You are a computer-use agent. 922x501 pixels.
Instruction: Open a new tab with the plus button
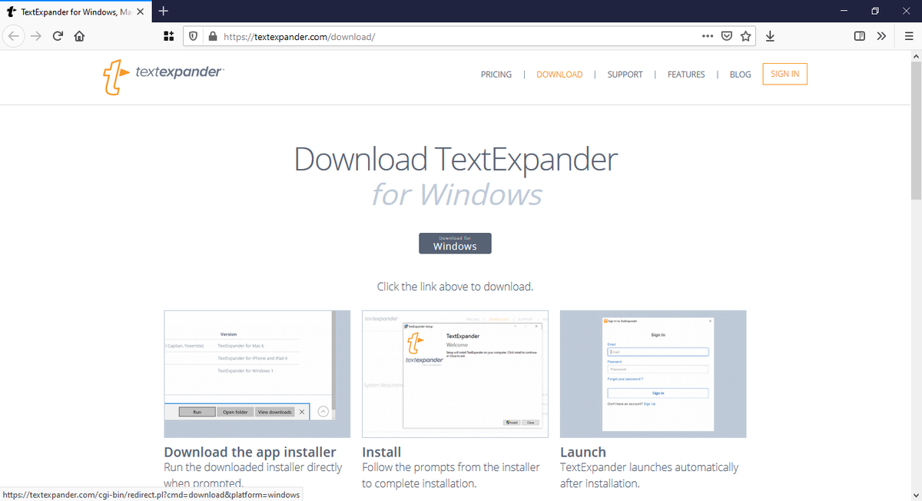pos(164,11)
